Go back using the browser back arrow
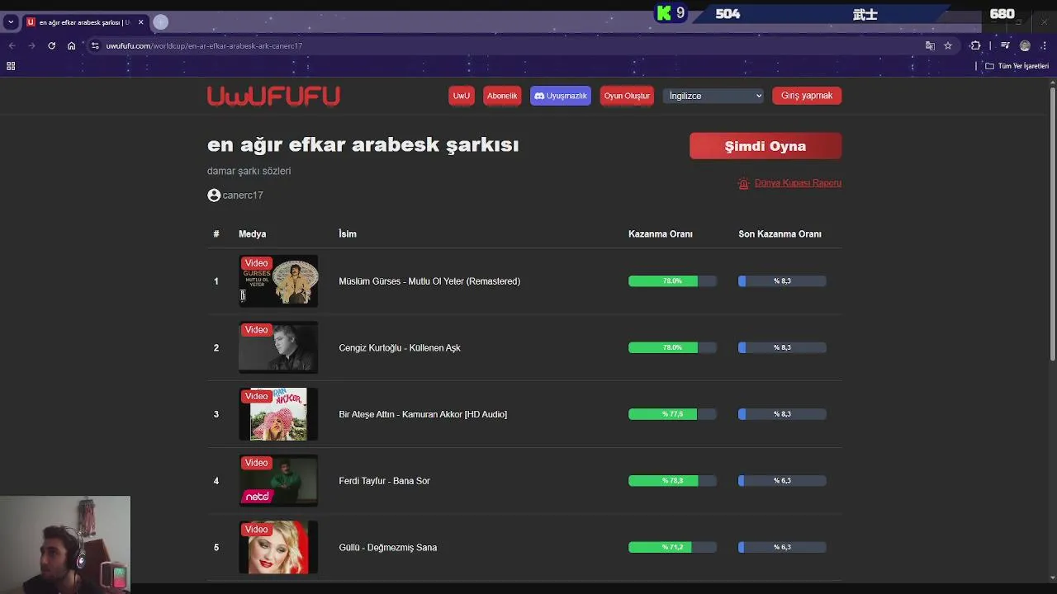 (x=12, y=45)
